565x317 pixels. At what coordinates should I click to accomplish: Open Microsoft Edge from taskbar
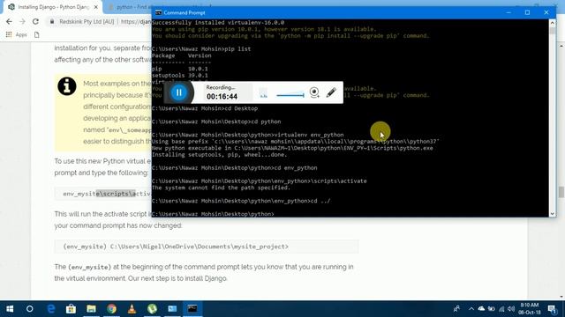(x=51, y=309)
